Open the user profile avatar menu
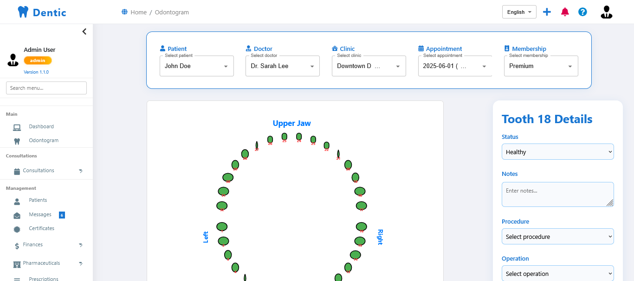The height and width of the screenshot is (281, 634). pos(606,12)
